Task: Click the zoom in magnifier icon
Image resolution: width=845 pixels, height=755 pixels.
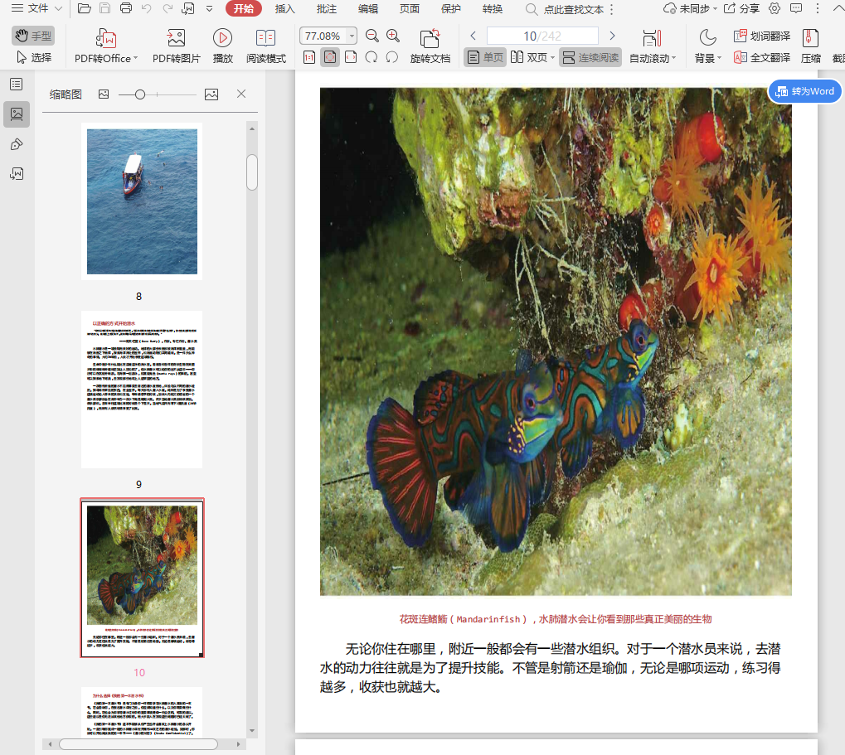Action: pos(393,36)
